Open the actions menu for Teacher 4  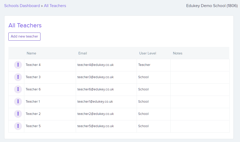[x=18, y=65]
